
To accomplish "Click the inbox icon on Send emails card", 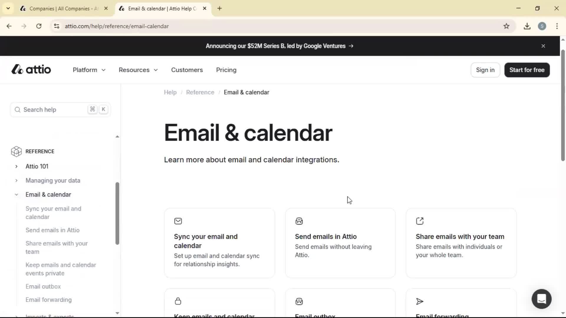I will click(299, 221).
